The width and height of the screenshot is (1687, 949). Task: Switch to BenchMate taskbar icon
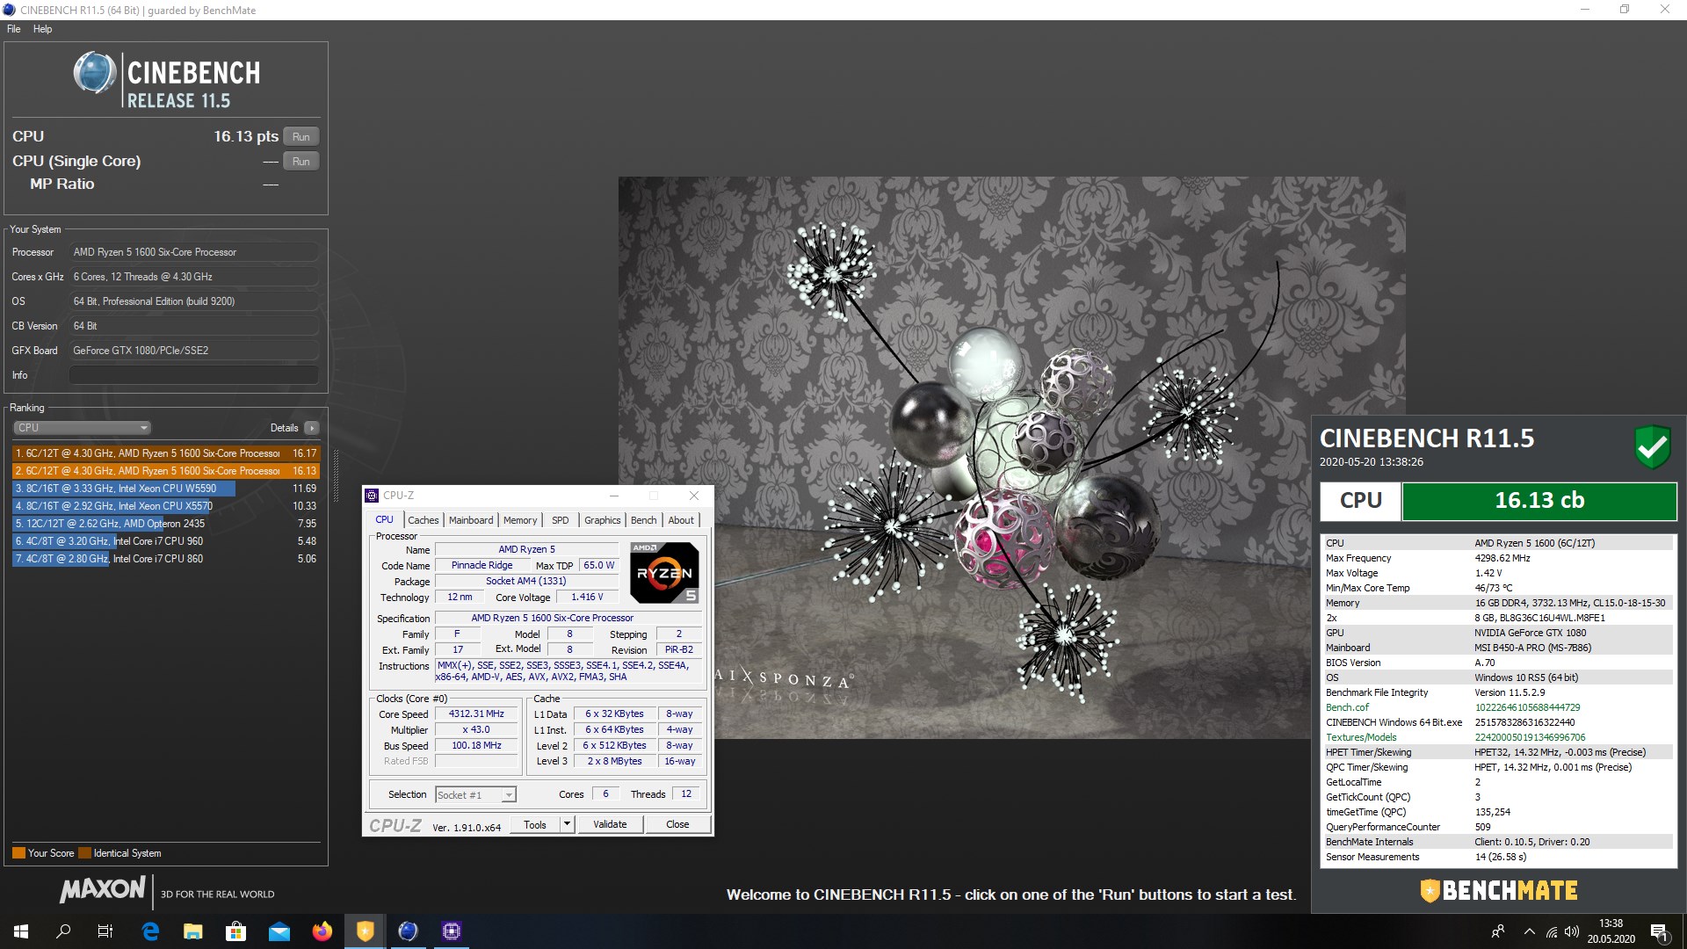pos(366,931)
